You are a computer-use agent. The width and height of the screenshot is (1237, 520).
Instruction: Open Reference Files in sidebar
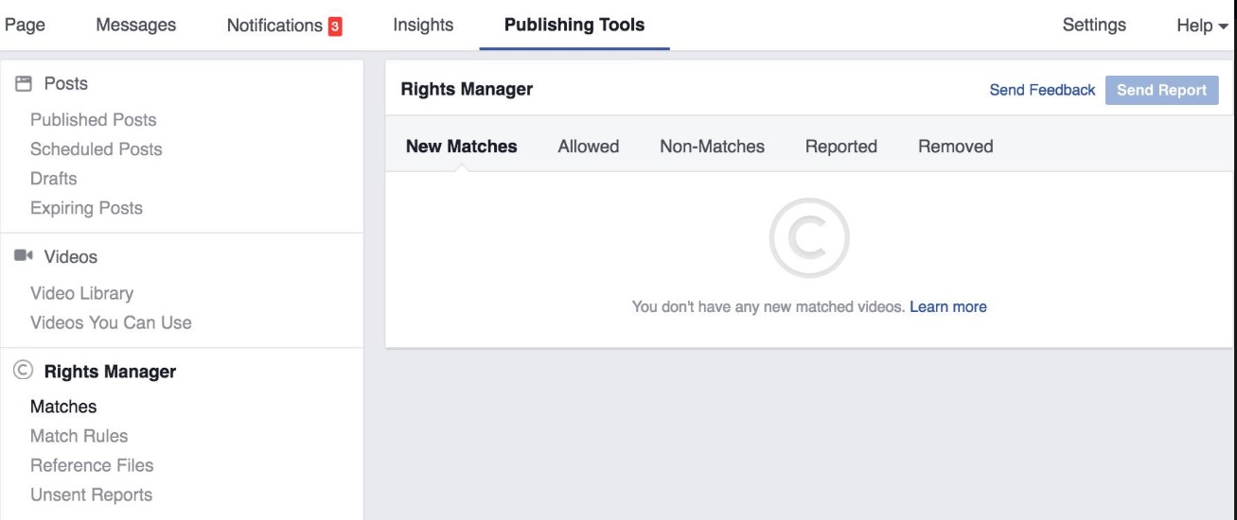[92, 465]
